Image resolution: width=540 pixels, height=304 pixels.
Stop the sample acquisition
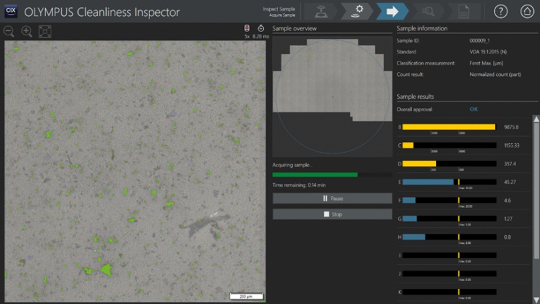(332, 215)
